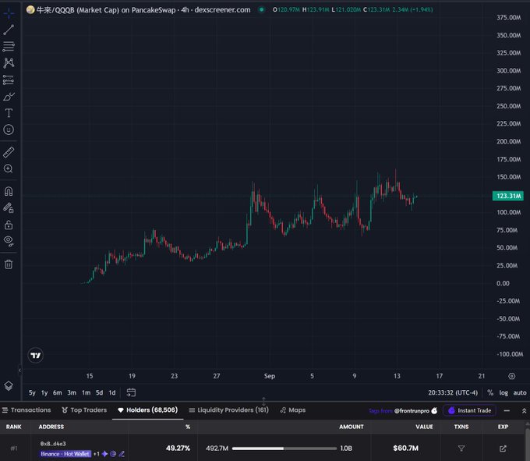Sort holders by % column header
This screenshot has height=461, width=530.
point(188,427)
